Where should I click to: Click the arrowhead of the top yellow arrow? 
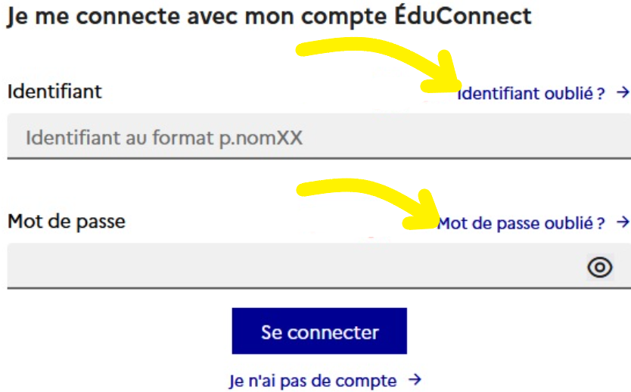pyautogui.click(x=443, y=74)
